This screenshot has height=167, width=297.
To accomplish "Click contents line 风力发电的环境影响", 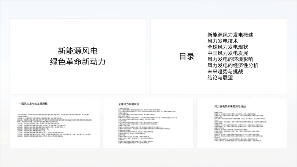I will [x=230, y=59].
